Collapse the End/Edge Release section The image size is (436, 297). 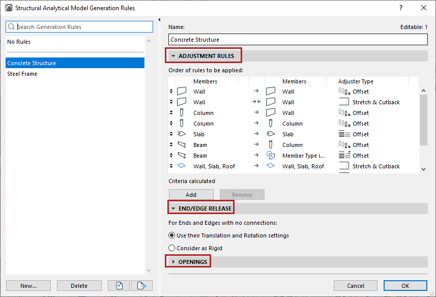coord(173,209)
